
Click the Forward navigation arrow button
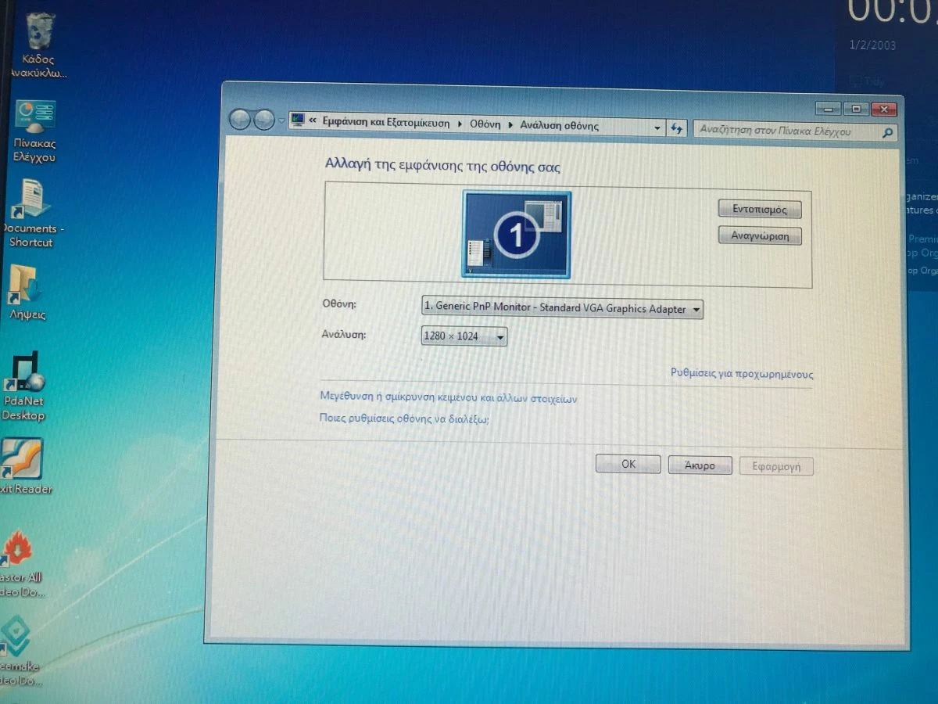[x=264, y=120]
